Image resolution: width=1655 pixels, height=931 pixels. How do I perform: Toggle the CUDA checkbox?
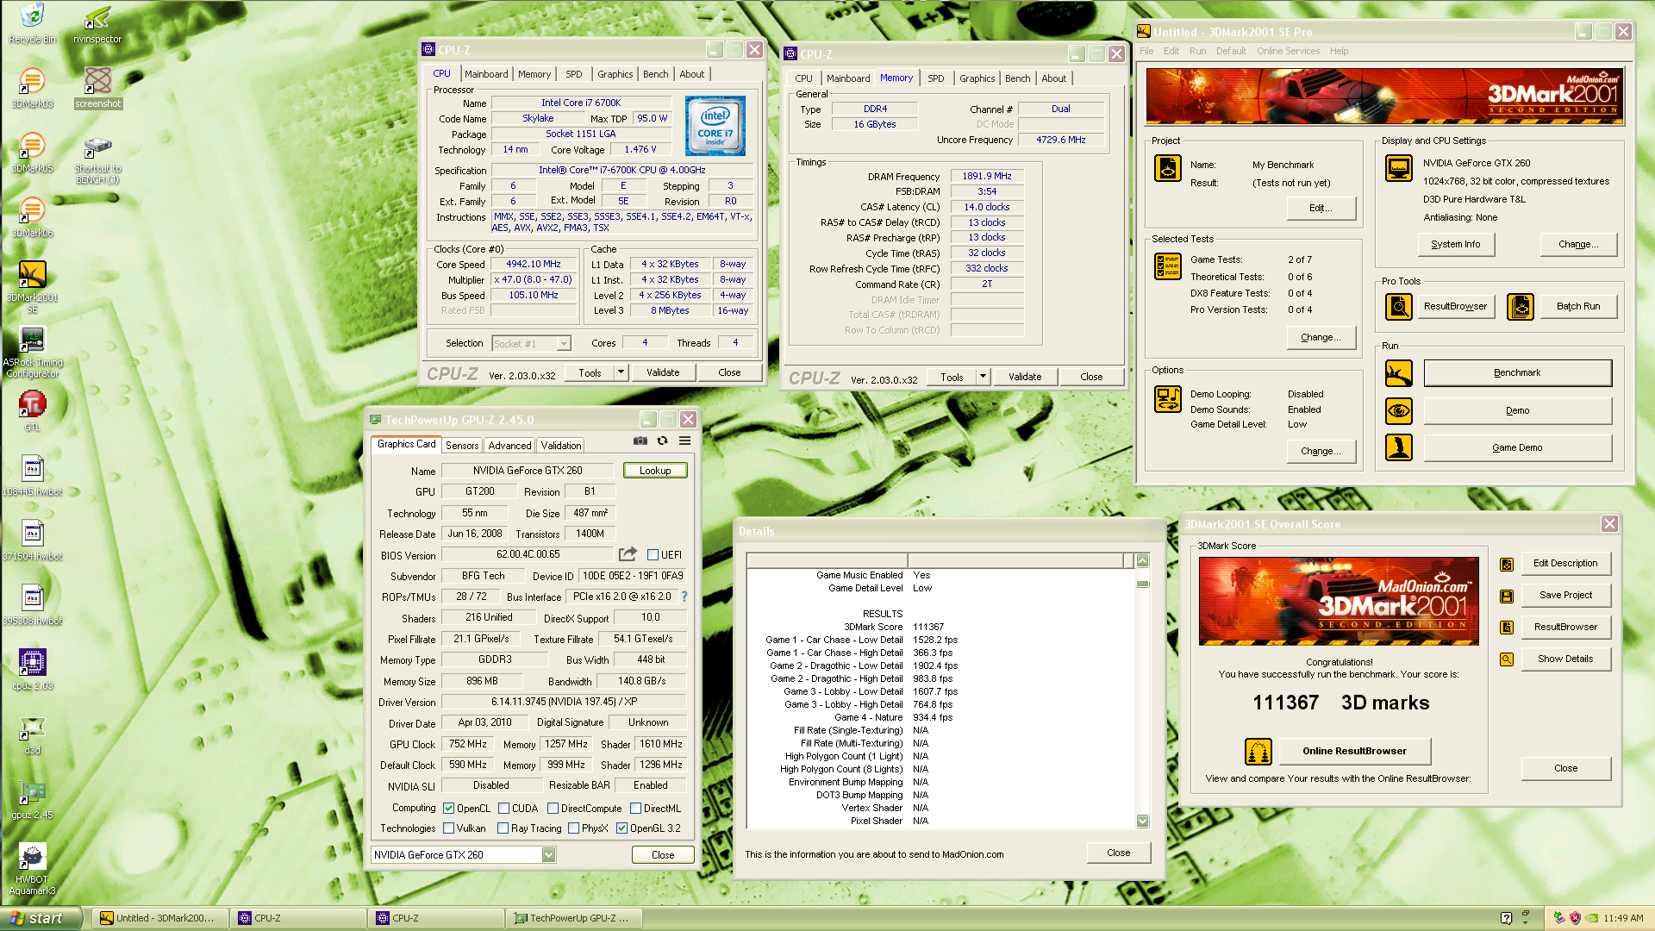click(x=503, y=809)
